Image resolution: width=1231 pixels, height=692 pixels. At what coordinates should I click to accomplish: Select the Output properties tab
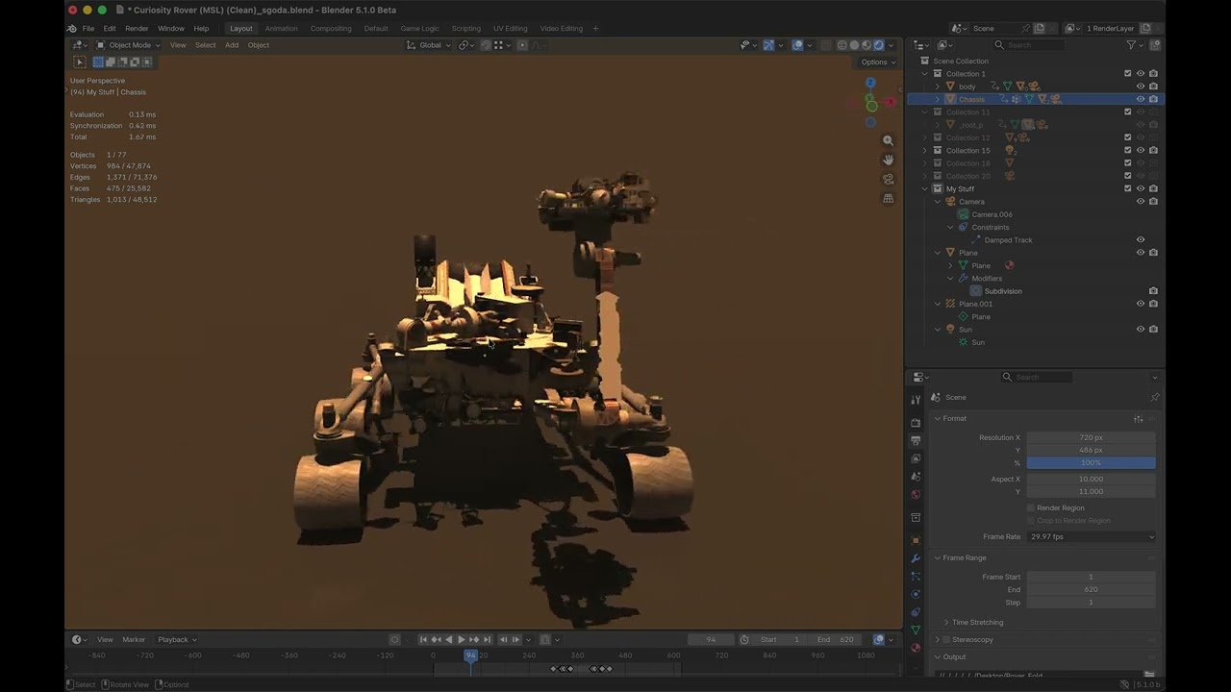[x=916, y=440]
